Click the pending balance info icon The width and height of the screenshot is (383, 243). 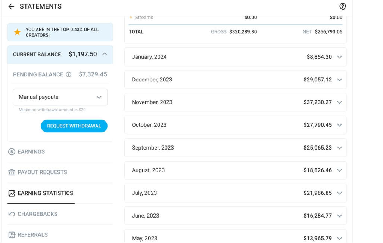point(69,74)
